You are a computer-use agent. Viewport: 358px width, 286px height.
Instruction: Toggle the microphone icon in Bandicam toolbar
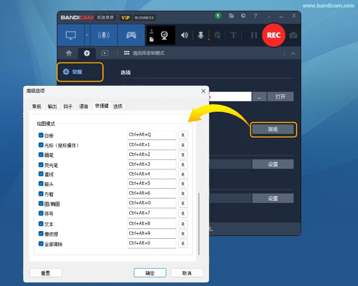pos(200,35)
